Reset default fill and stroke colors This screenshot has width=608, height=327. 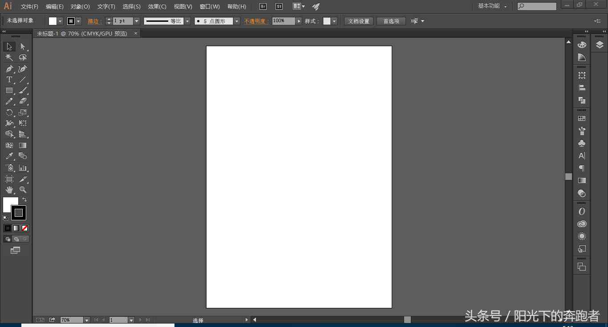tap(5, 218)
